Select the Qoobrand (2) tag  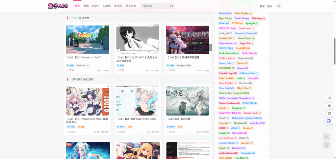(239, 148)
